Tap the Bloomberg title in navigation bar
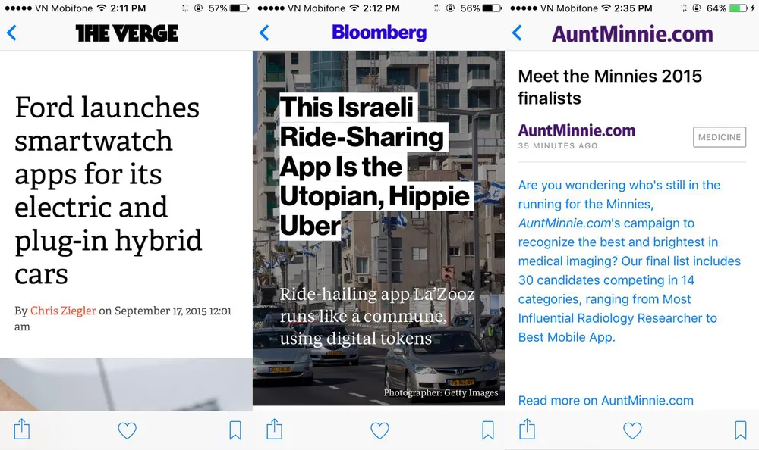The image size is (759, 450). (x=379, y=33)
